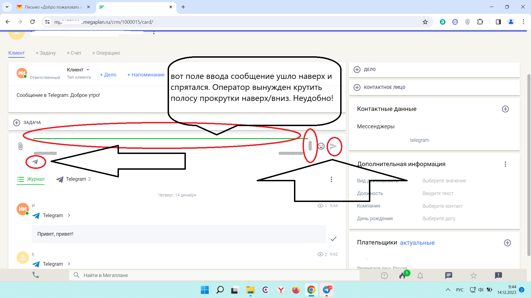Click the ИИ responsible user avatar
This screenshot has width=531, height=298.
pyautogui.click(x=22, y=73)
